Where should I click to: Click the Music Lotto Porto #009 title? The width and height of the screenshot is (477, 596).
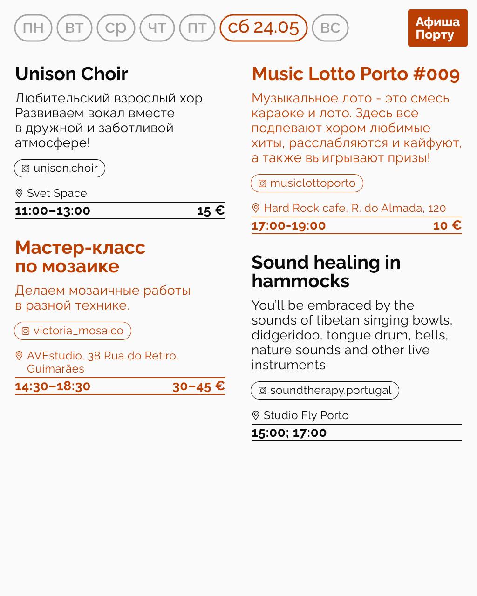click(x=355, y=74)
